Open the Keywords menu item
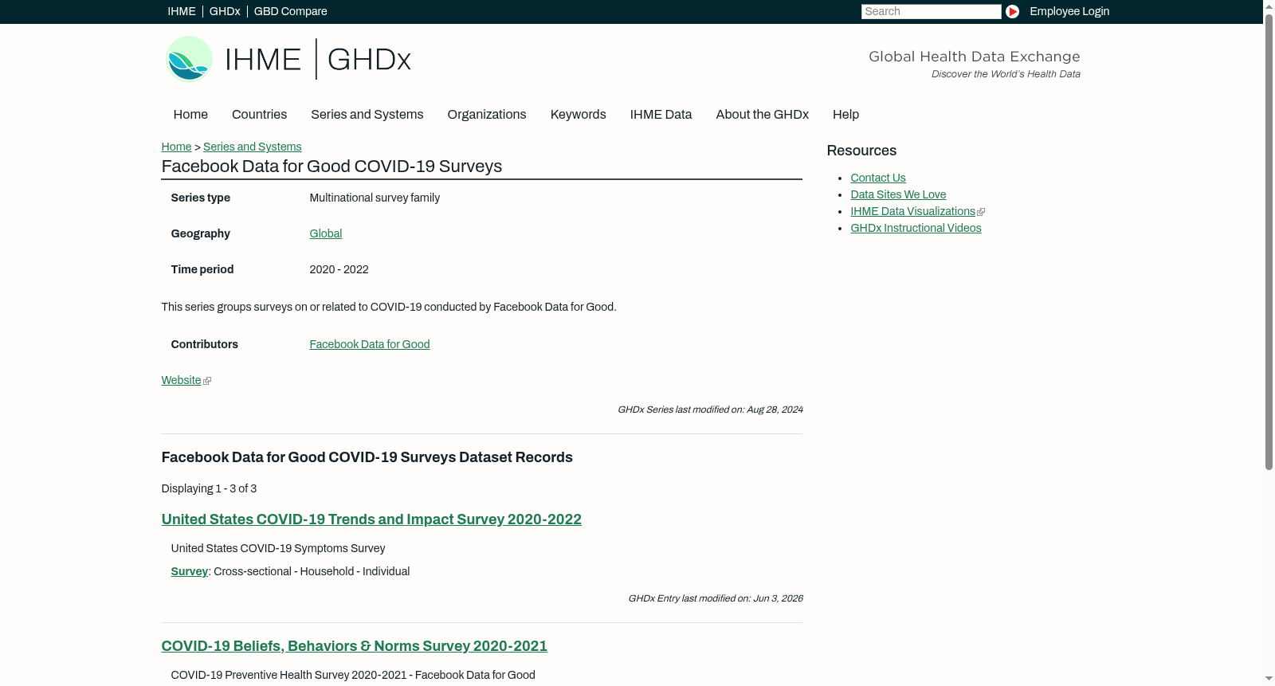This screenshot has width=1275, height=686. click(x=579, y=115)
